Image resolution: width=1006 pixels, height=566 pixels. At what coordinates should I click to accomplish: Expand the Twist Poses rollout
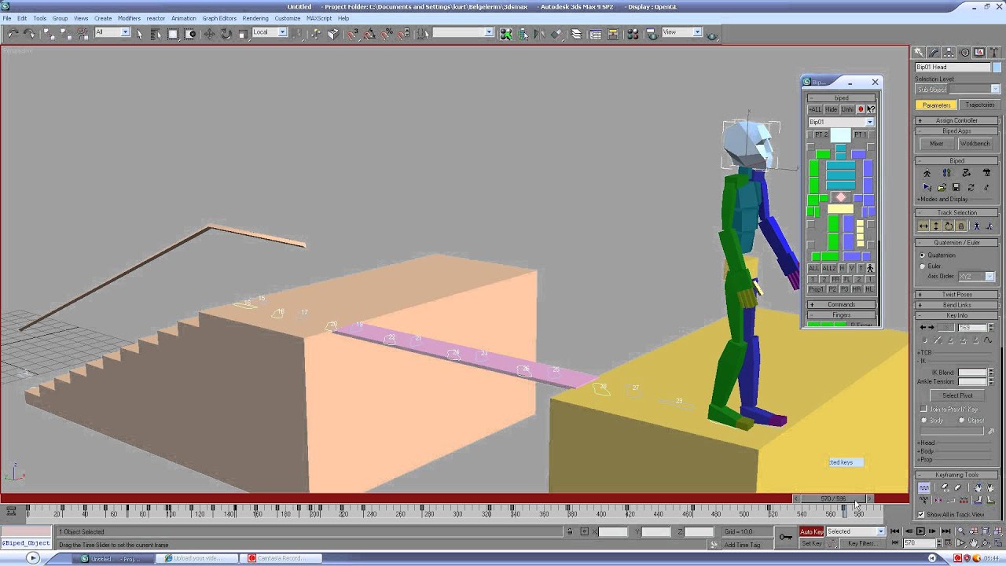(x=956, y=294)
